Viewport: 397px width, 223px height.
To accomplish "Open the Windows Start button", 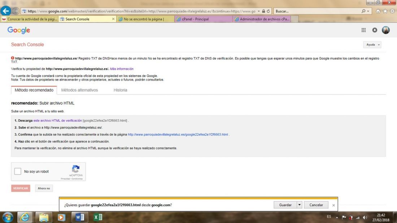I will point(8,217).
